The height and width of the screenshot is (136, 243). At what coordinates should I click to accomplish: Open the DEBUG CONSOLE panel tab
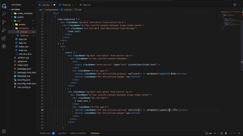[x=78, y=133]
